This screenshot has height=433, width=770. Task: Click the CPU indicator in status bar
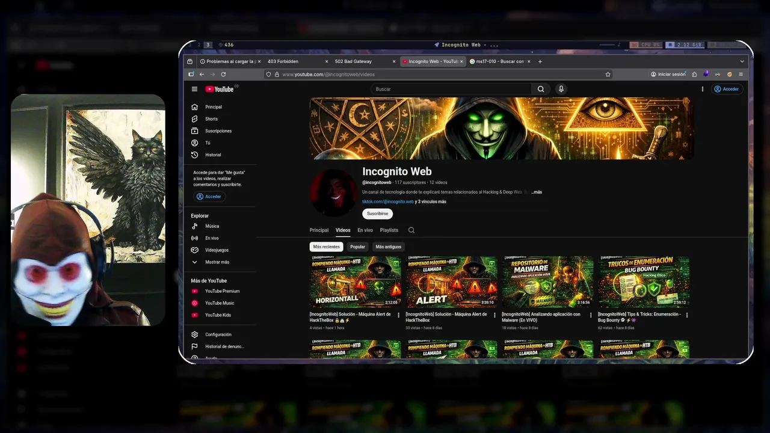coord(645,45)
